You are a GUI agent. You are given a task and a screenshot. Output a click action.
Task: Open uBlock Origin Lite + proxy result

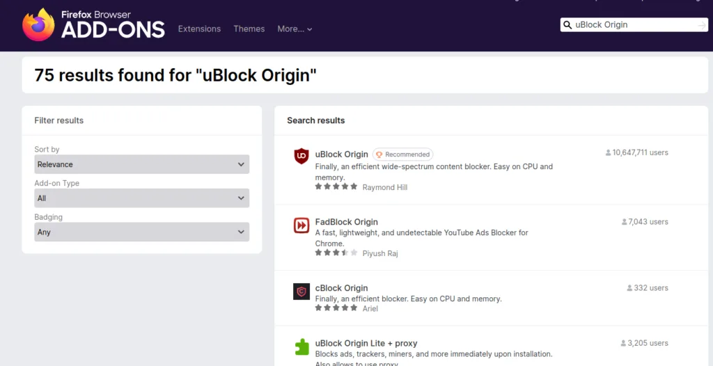tap(366, 343)
